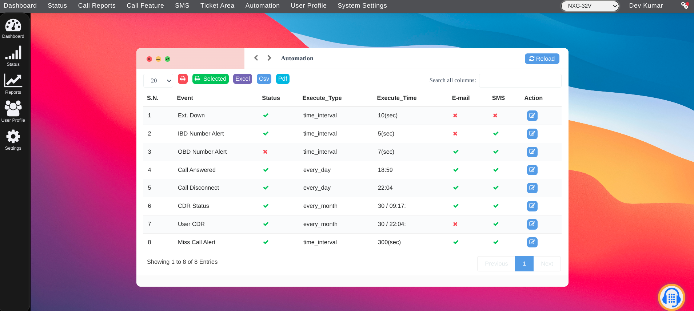Click the SMS checkmark for Miss Call Alert
This screenshot has width=694, height=311.
(496, 242)
